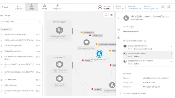The image size is (175, 98).
Task: Select the MaliciousEmailAttachmentFound activity row
Action: 21,40
